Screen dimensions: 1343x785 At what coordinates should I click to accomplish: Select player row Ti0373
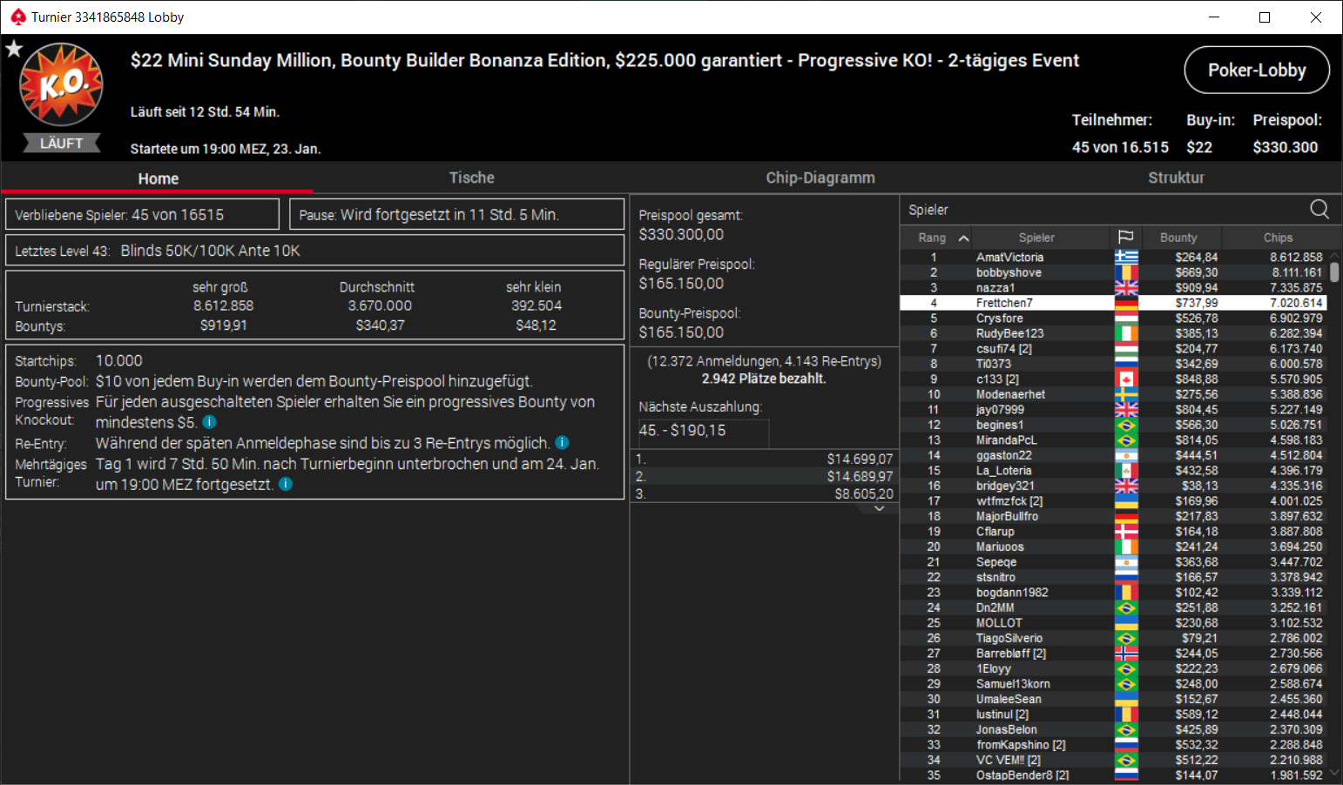click(x=1113, y=364)
